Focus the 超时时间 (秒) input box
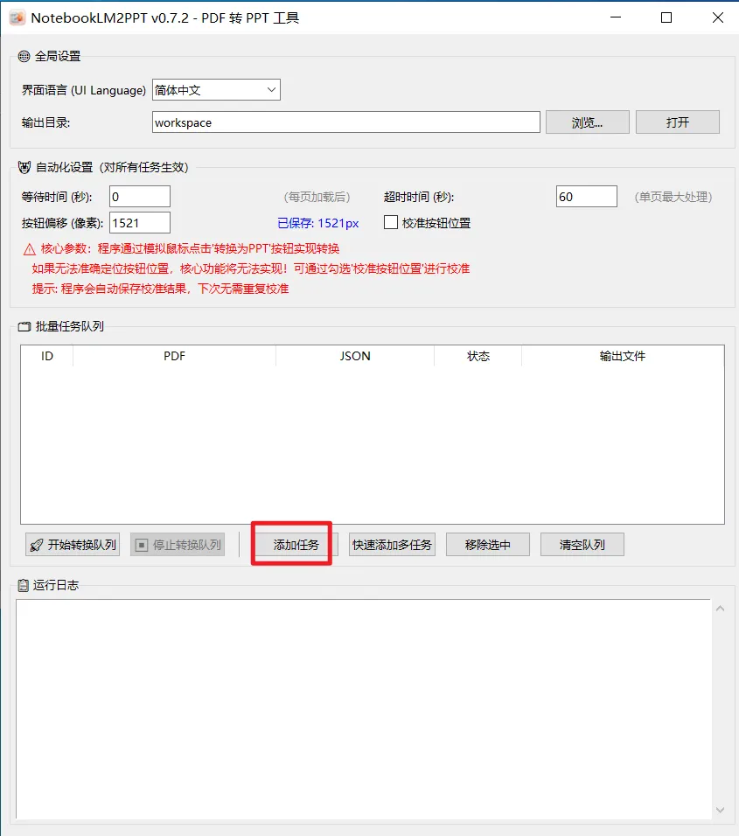Screen dimensions: 739x836 coord(587,196)
